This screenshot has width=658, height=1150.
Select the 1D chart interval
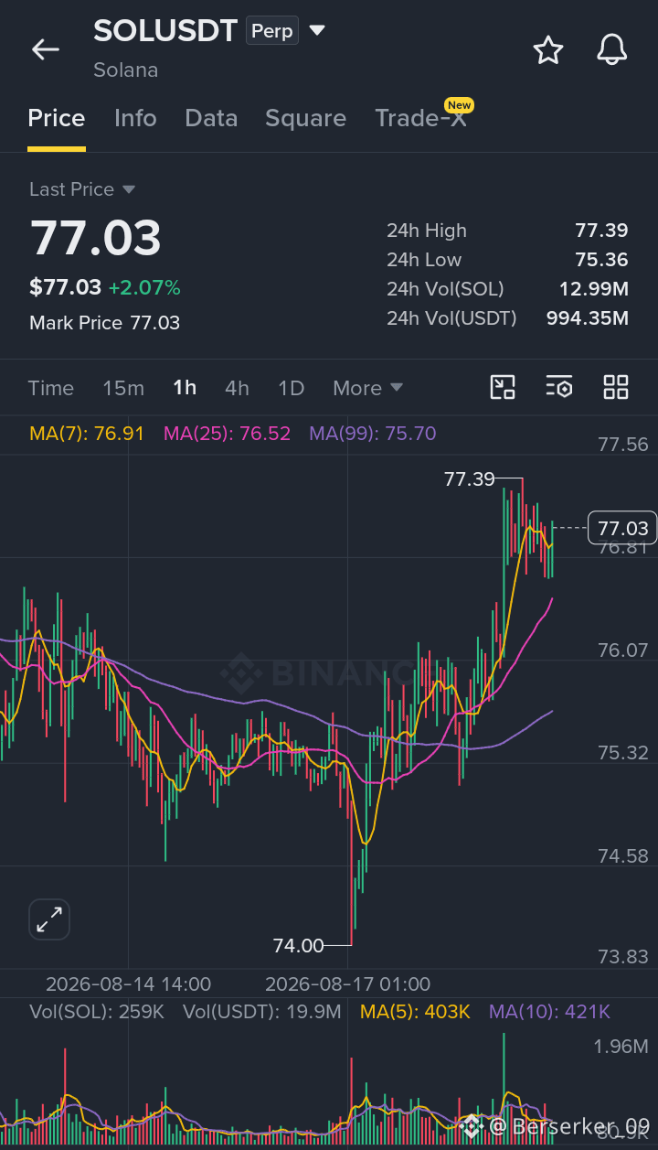click(x=291, y=388)
